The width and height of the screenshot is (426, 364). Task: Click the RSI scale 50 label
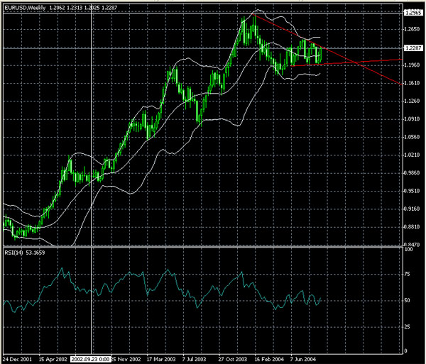pyautogui.click(x=408, y=300)
